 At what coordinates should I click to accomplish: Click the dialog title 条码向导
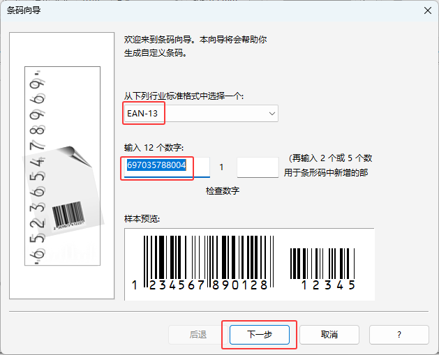[x=24, y=10]
